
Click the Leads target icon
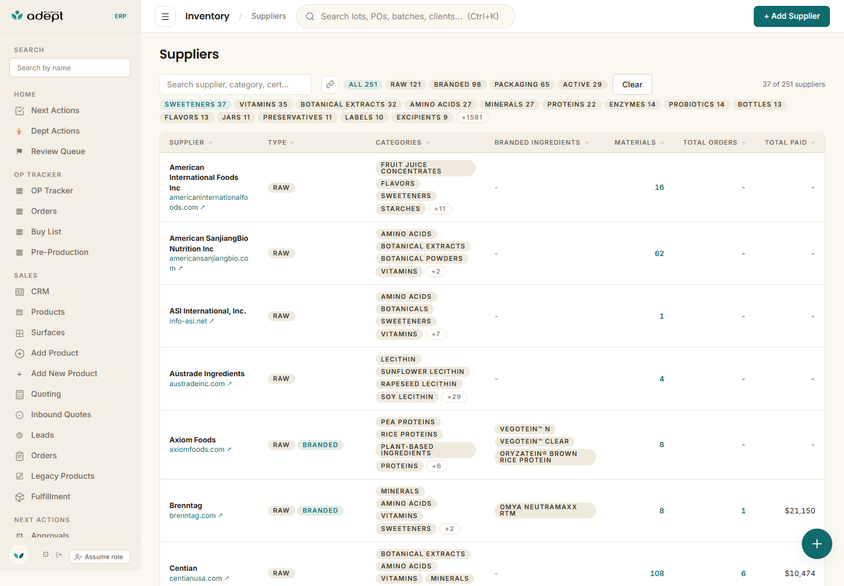(x=19, y=435)
